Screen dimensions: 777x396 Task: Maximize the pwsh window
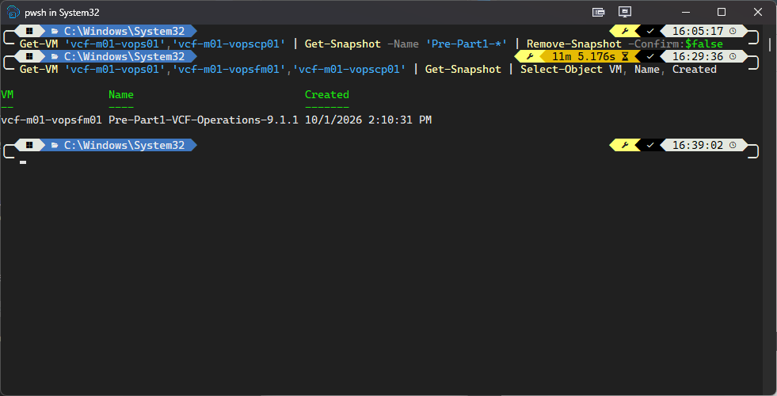[x=722, y=12]
